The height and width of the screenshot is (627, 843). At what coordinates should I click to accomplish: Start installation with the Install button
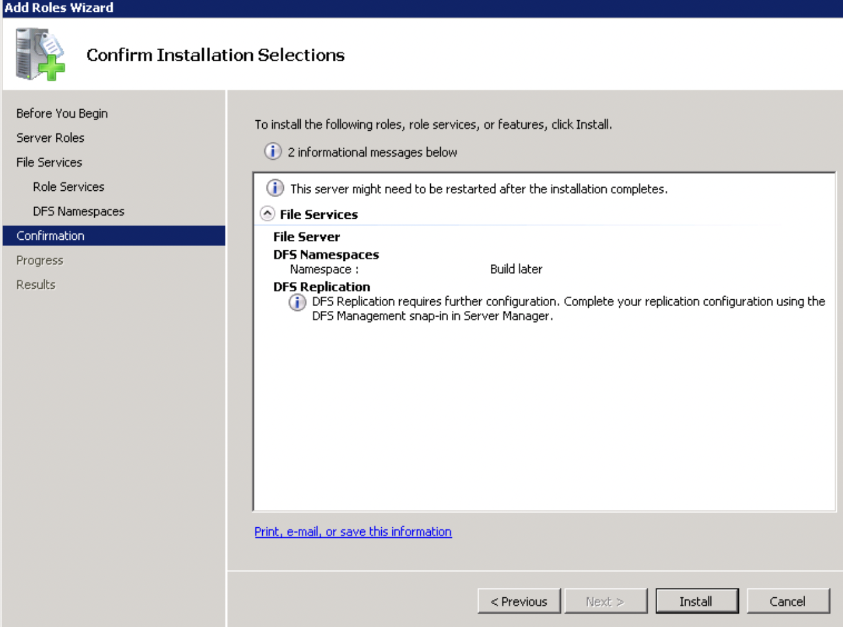(x=697, y=601)
